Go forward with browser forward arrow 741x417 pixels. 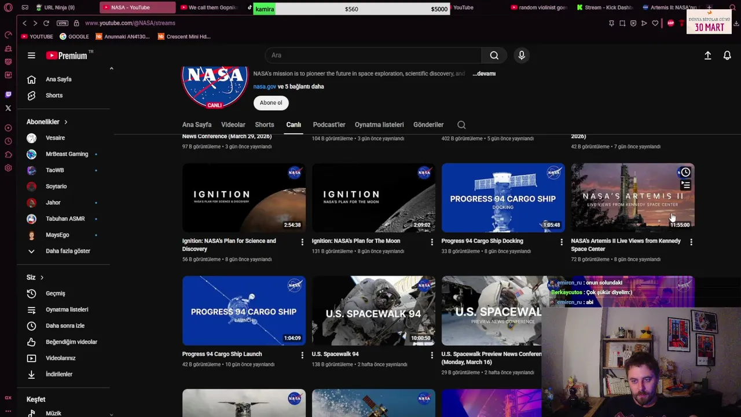[x=35, y=23]
